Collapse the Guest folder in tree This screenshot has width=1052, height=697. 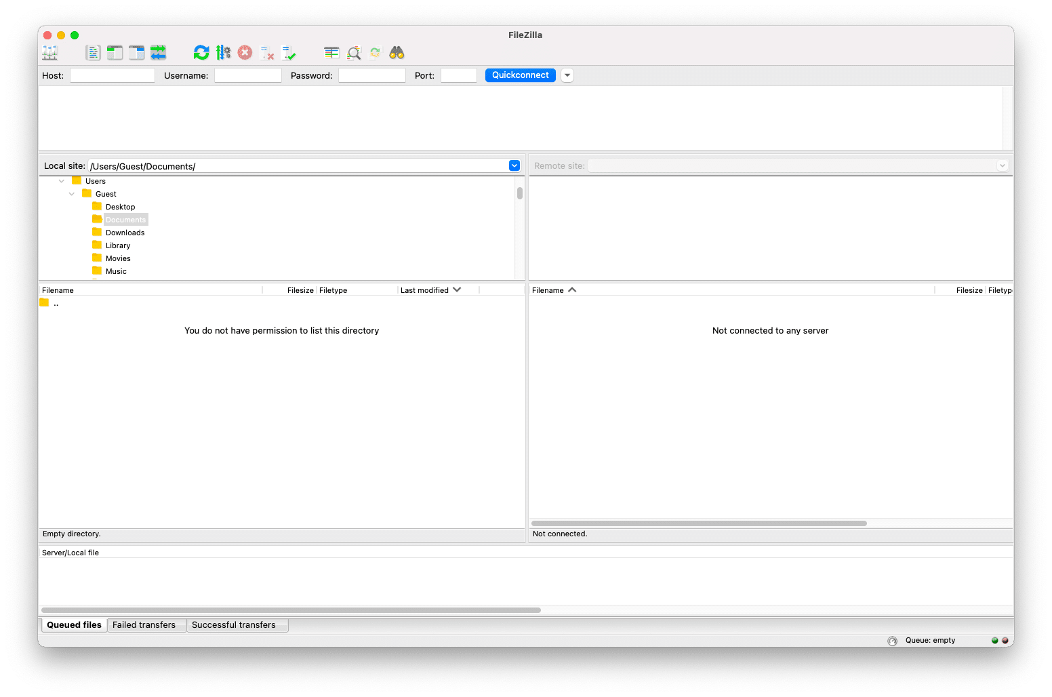72,194
